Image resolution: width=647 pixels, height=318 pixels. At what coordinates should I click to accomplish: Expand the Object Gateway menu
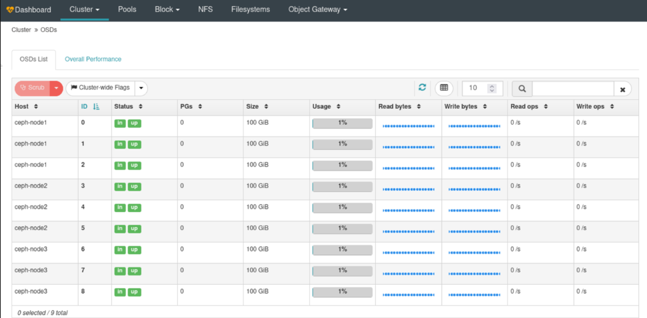coord(318,10)
